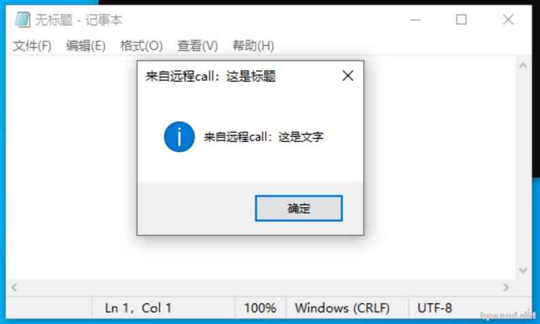Click the 100% zoom status indicator
Image resolution: width=540 pixels, height=324 pixels.
pos(260,308)
